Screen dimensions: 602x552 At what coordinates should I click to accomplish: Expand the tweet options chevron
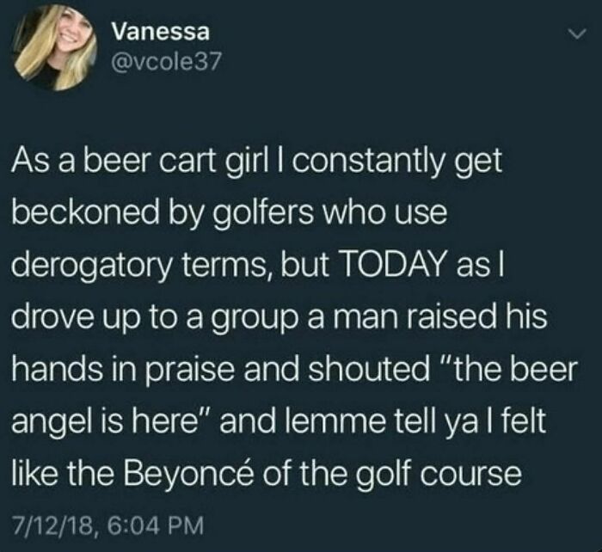click(577, 34)
